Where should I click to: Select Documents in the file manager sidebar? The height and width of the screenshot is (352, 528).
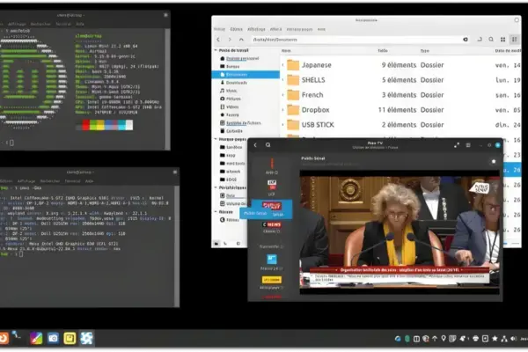pyautogui.click(x=246, y=75)
